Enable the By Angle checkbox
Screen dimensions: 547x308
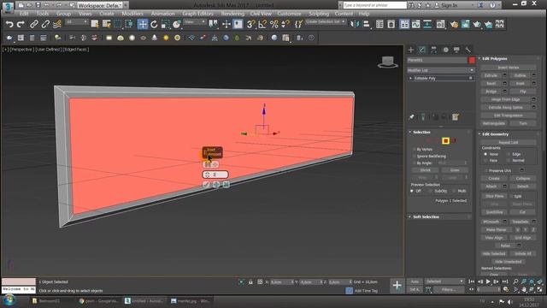point(414,163)
